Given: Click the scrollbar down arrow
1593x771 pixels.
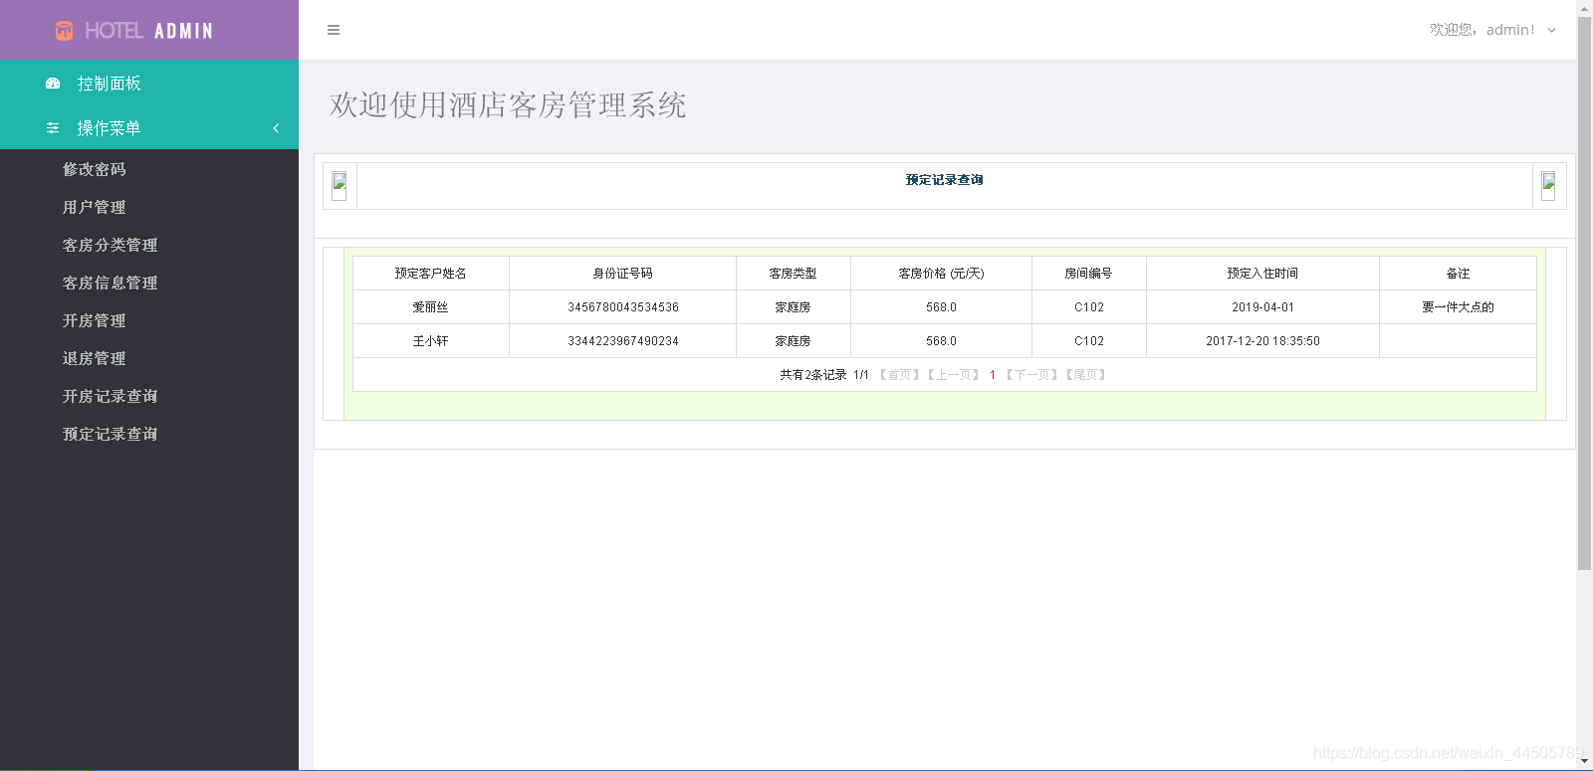Looking at the screenshot, I should click(x=1585, y=762).
